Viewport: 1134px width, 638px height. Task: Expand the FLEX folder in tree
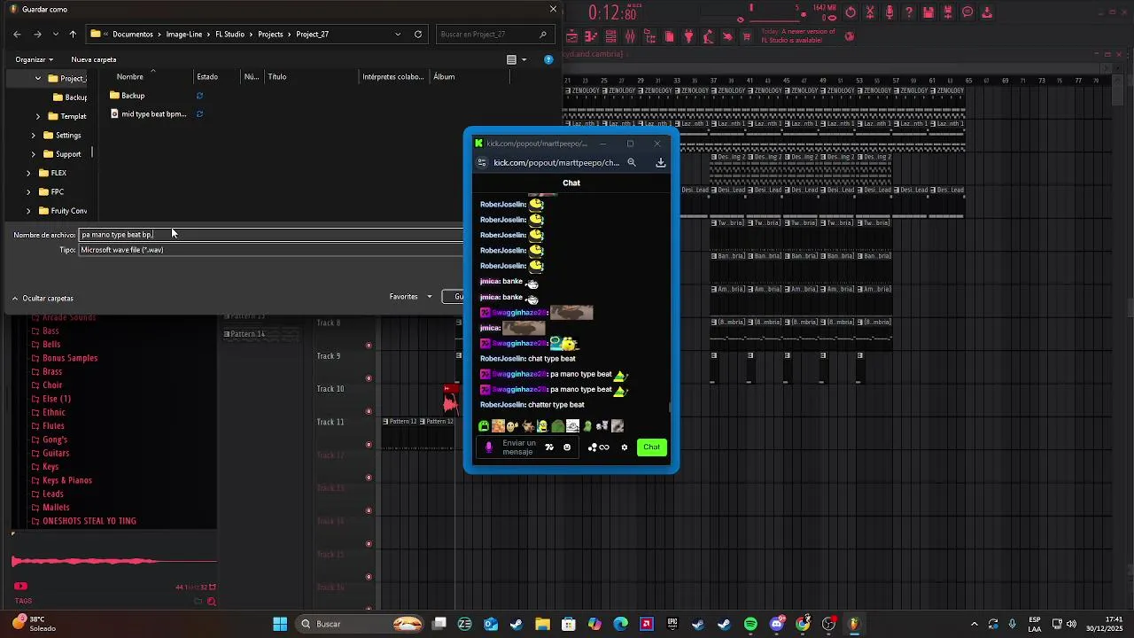point(28,173)
